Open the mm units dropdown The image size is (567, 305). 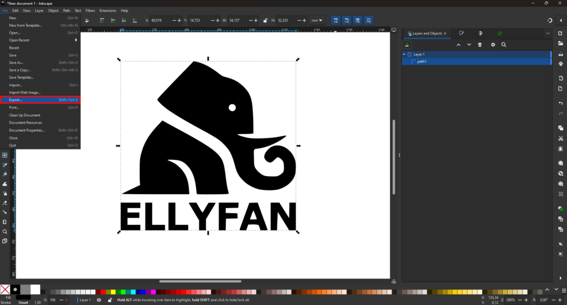point(317,20)
